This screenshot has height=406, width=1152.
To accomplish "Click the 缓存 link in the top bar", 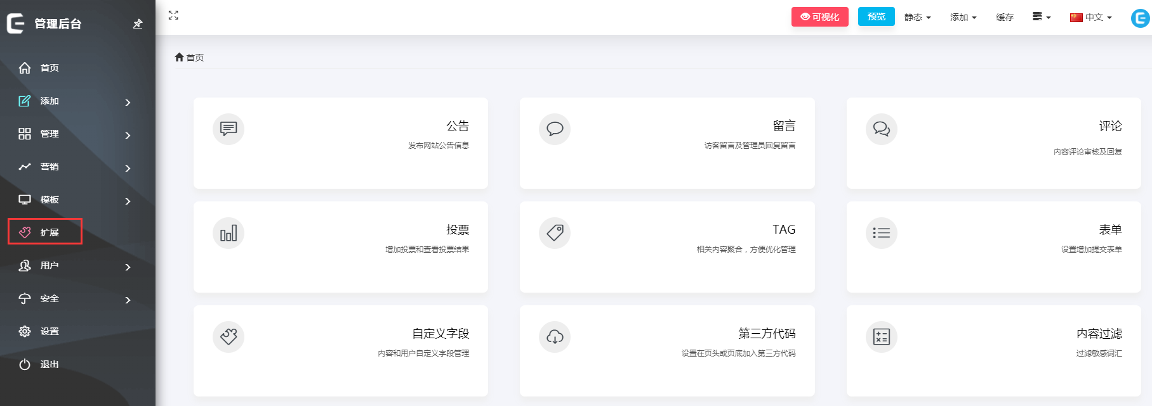I will pyautogui.click(x=1004, y=18).
